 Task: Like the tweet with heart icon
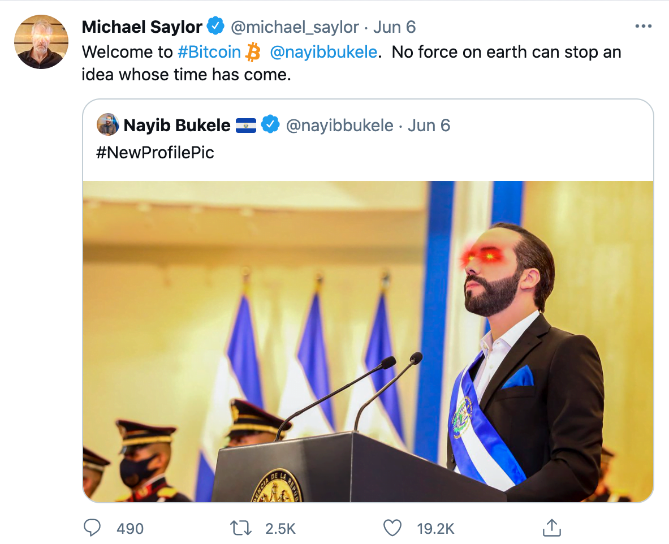(x=392, y=528)
